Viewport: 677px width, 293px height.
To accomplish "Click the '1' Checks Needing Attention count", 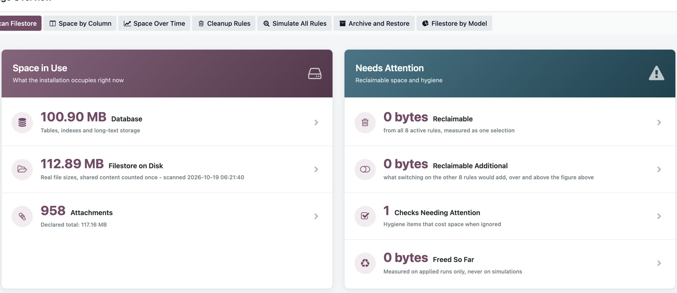I will (x=386, y=211).
